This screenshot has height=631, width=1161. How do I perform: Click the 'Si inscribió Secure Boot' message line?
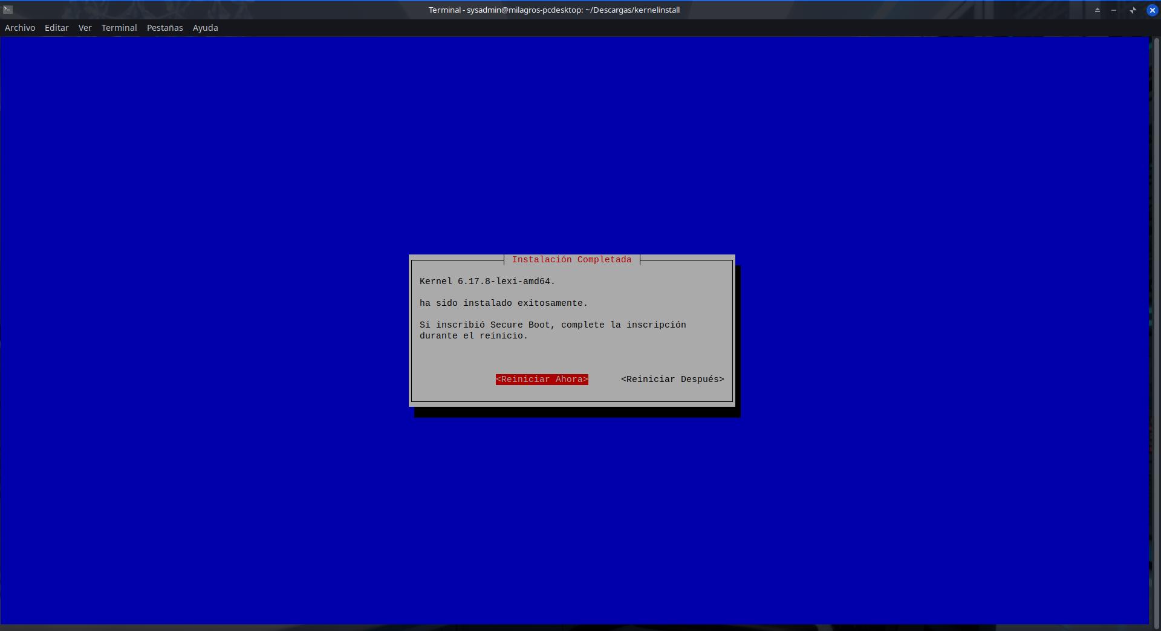(553, 325)
